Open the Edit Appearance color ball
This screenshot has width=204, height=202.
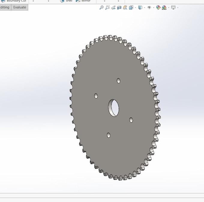(x=158, y=8)
